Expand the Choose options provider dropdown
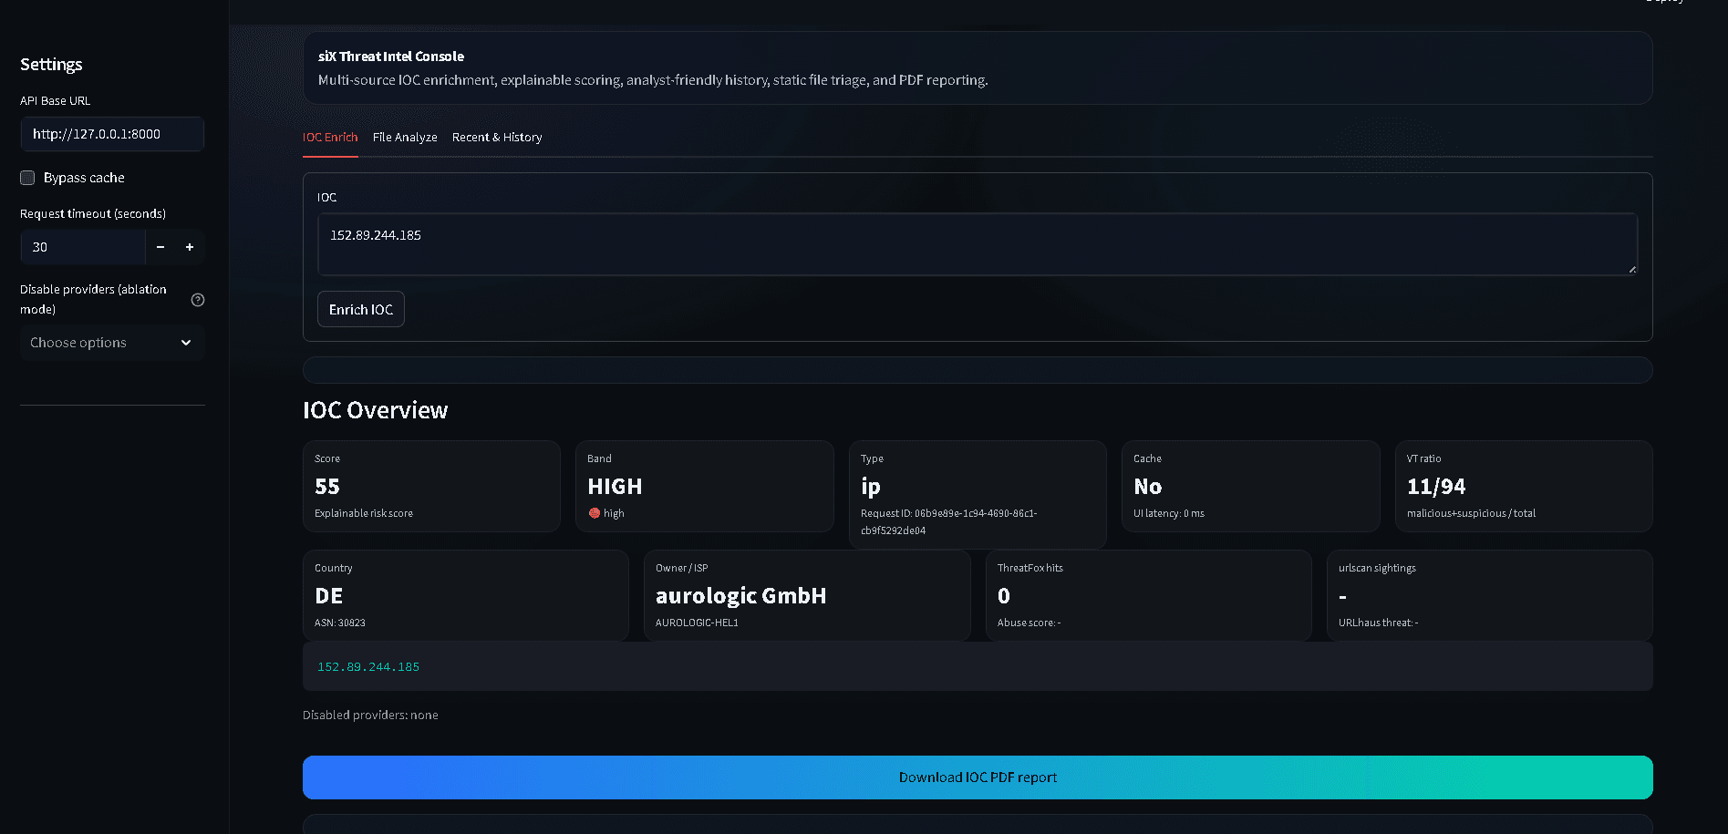The width and height of the screenshot is (1728, 834). click(x=112, y=343)
